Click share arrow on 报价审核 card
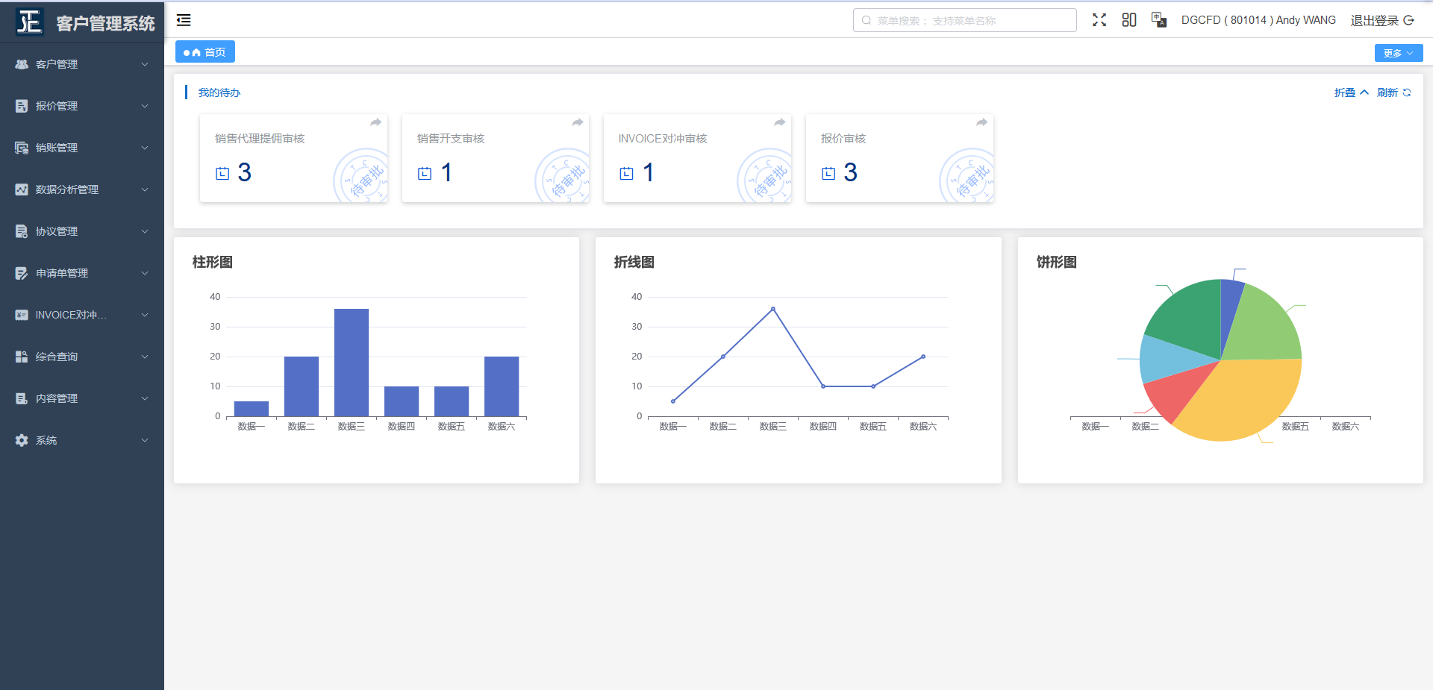This screenshot has height=690, width=1433. [x=981, y=122]
